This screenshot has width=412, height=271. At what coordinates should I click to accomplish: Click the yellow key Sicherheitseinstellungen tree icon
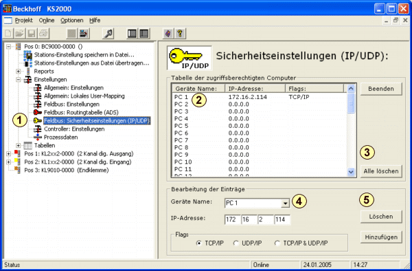tap(38, 121)
